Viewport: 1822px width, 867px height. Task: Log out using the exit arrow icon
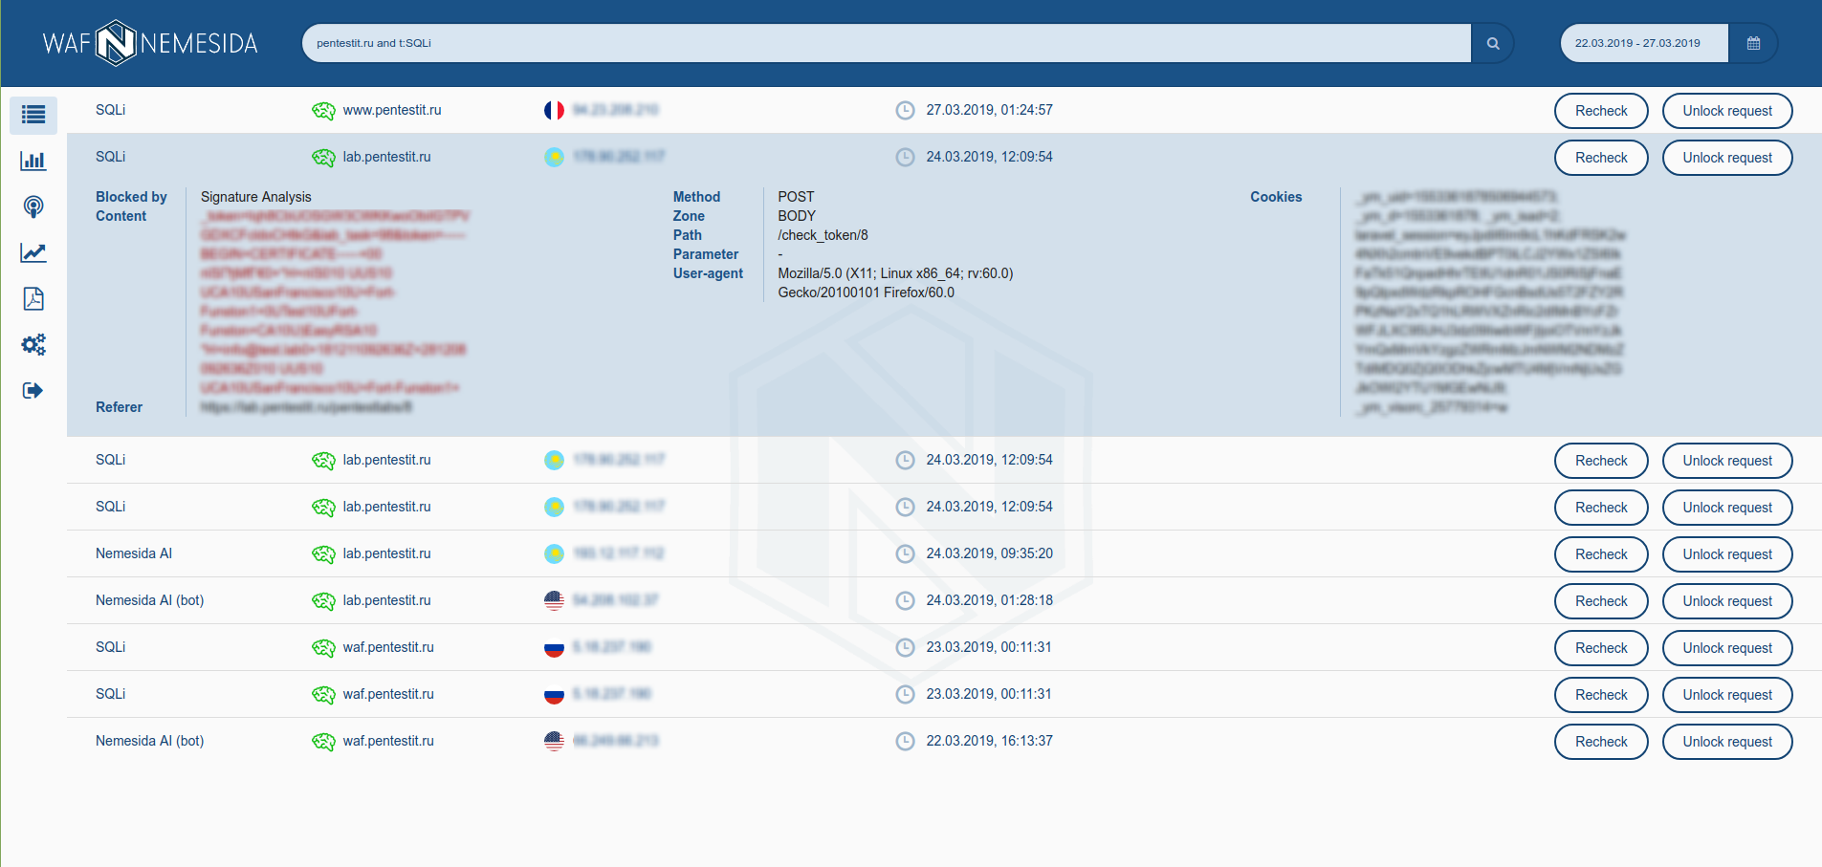tap(33, 390)
